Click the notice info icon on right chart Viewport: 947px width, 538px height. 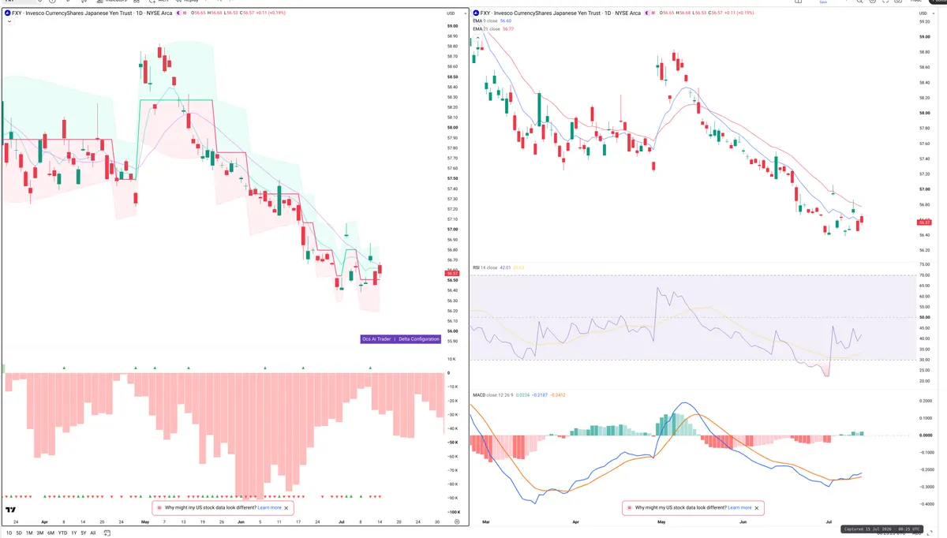pos(629,508)
